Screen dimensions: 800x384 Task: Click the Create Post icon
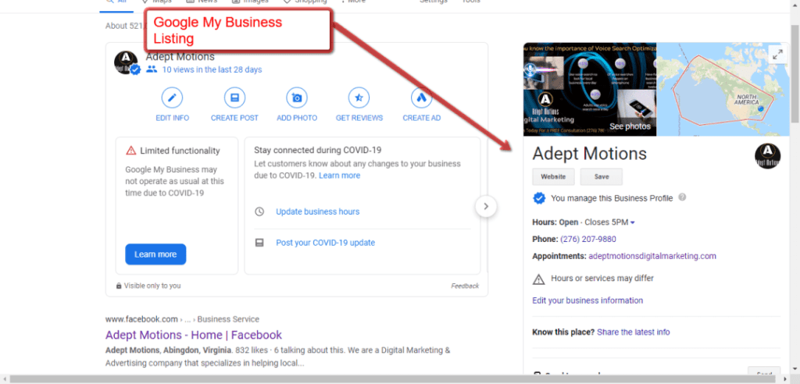click(x=234, y=98)
